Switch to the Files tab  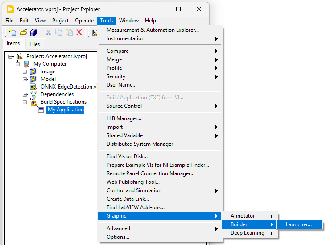click(x=34, y=44)
